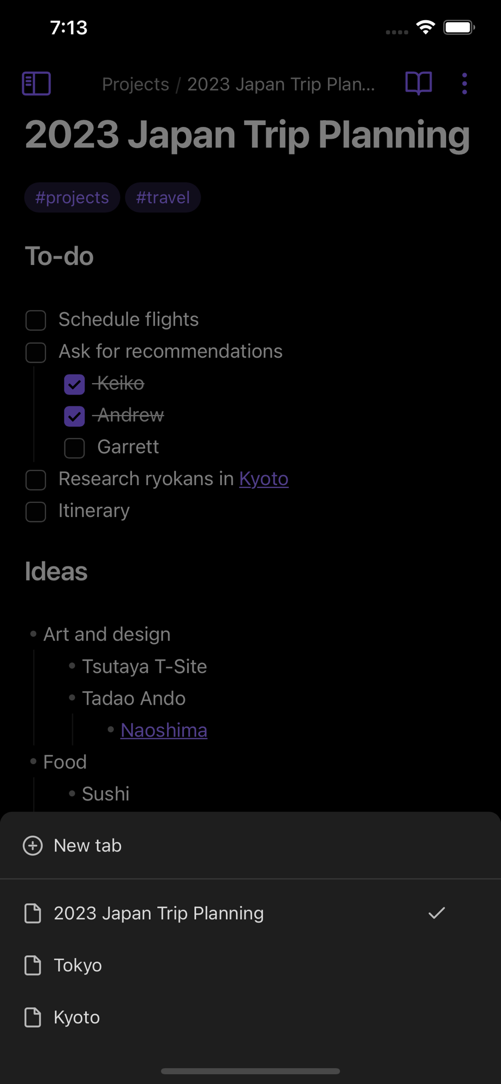Fold the Ideas heading

[56, 571]
